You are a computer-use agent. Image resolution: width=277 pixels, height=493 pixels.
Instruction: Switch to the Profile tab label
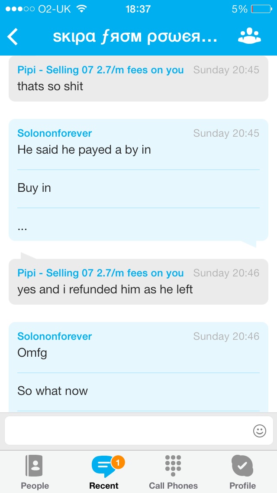pyautogui.click(x=242, y=486)
